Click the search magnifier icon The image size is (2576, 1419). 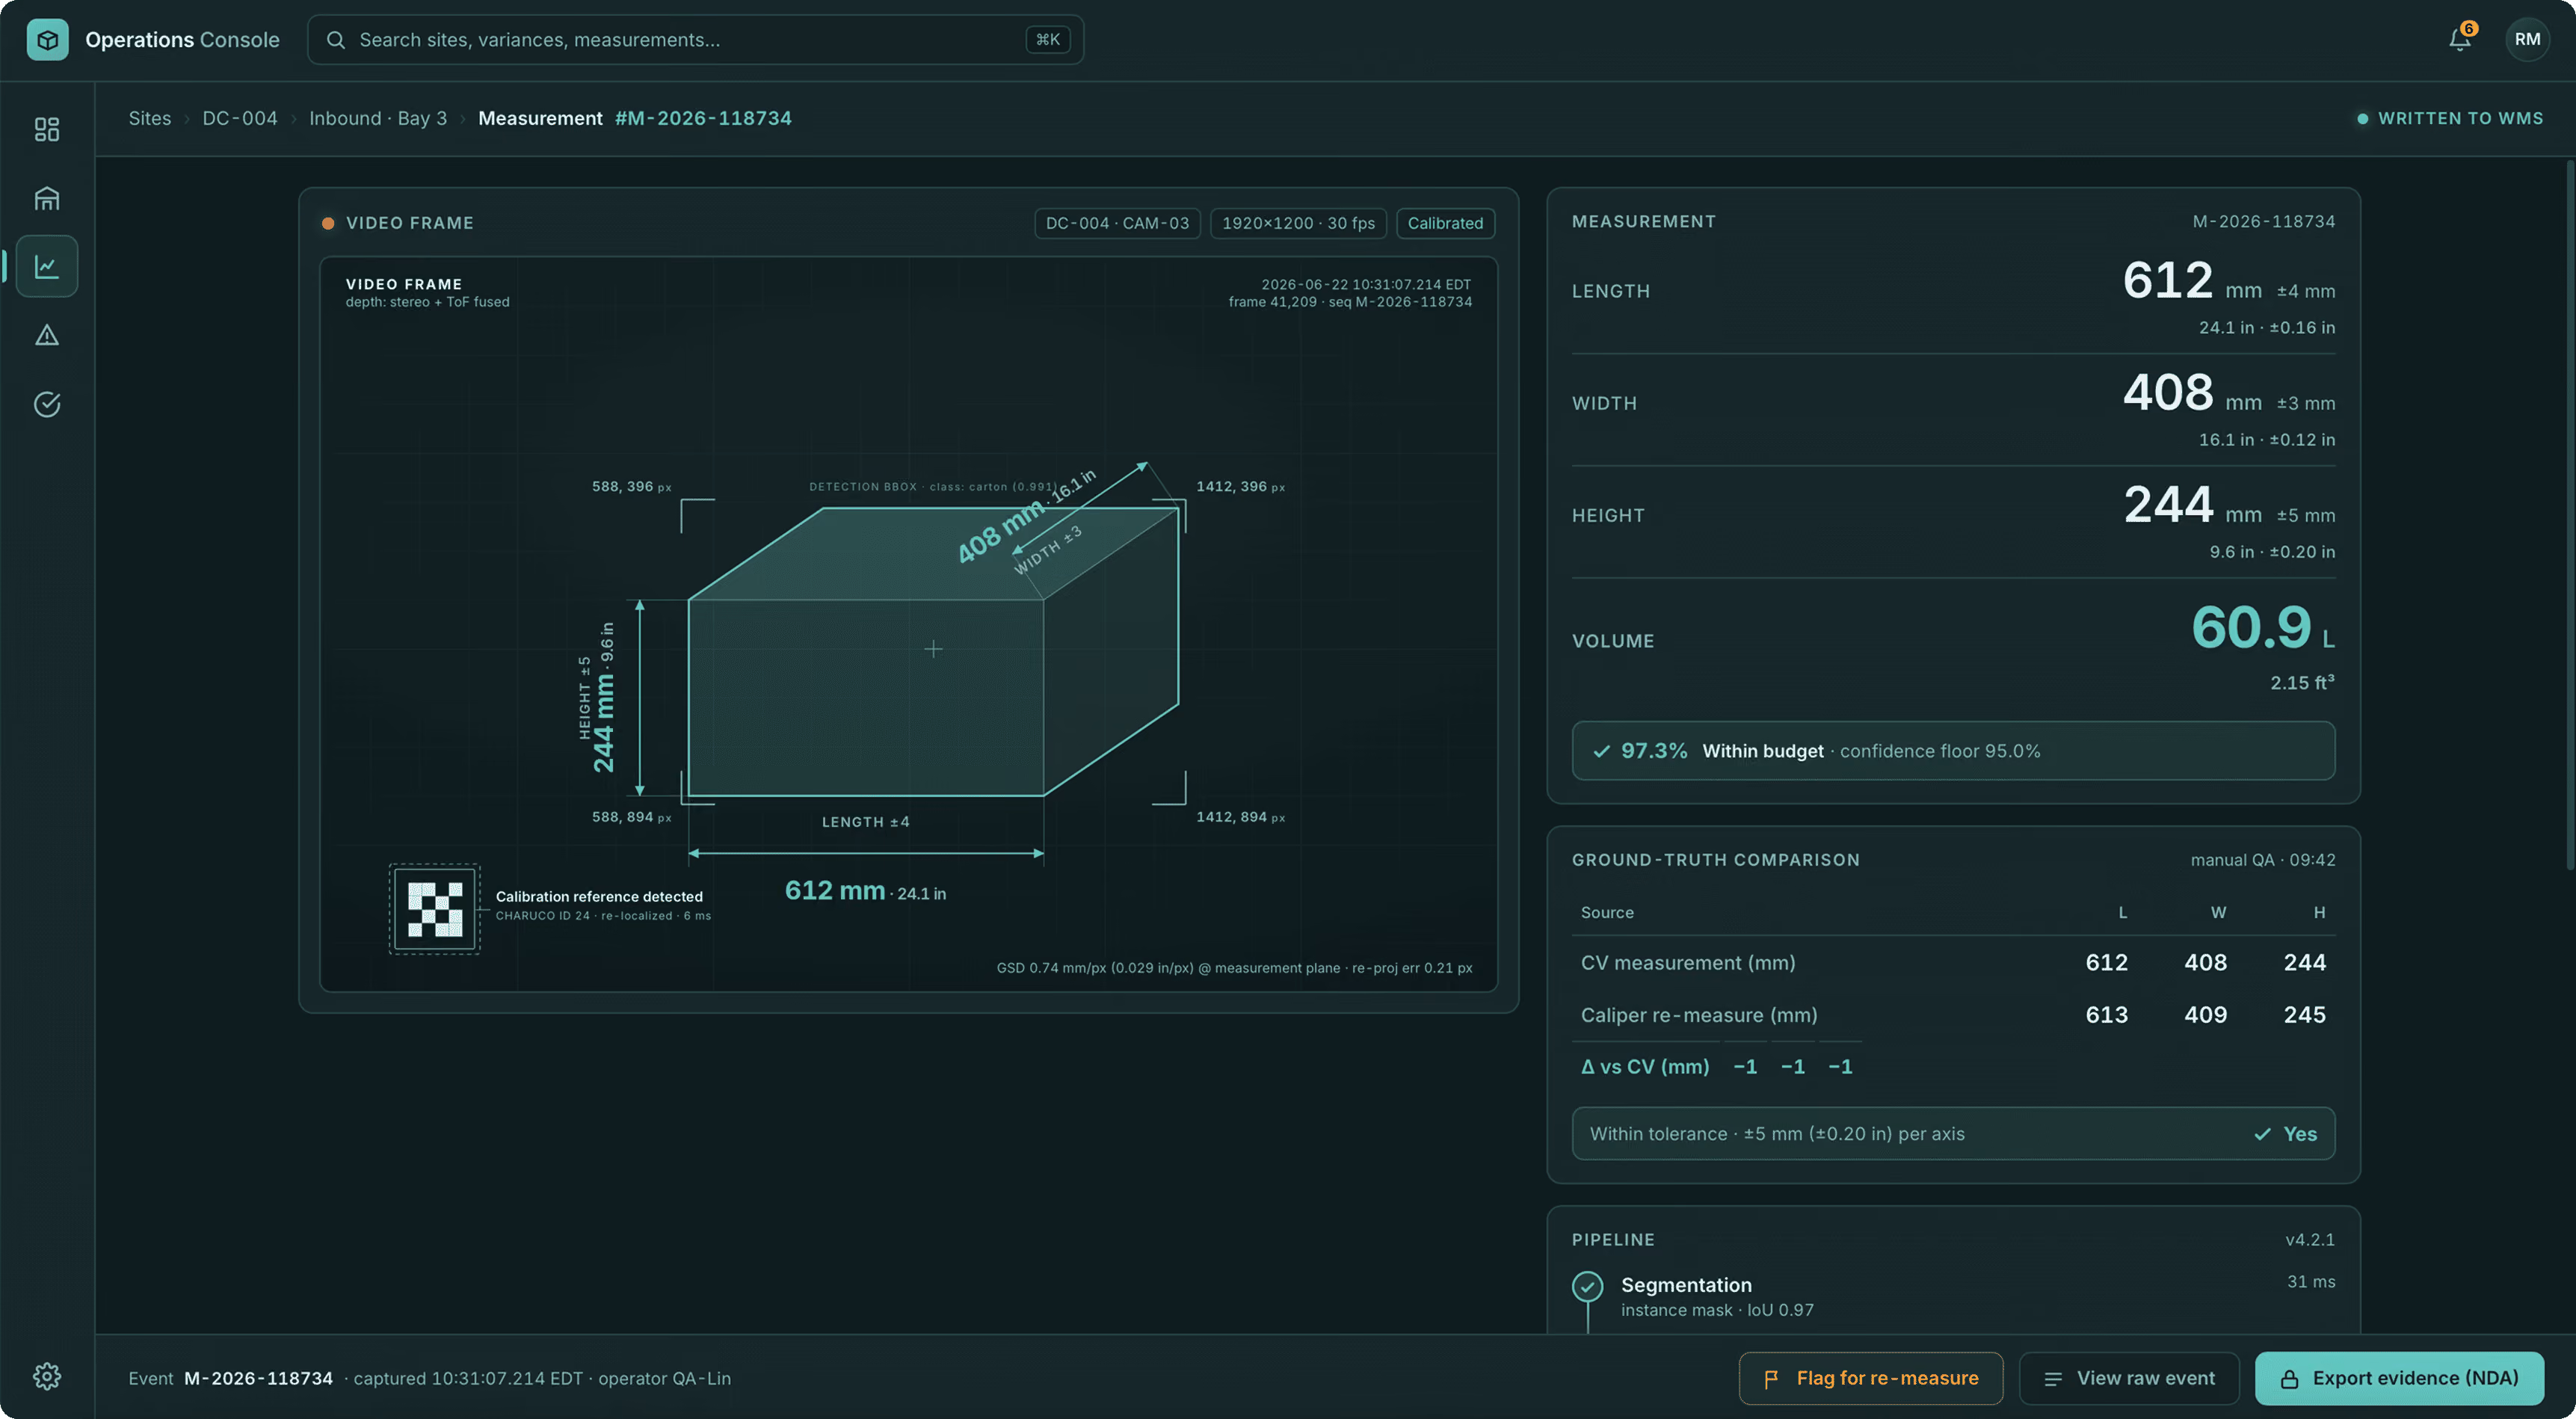(336, 40)
